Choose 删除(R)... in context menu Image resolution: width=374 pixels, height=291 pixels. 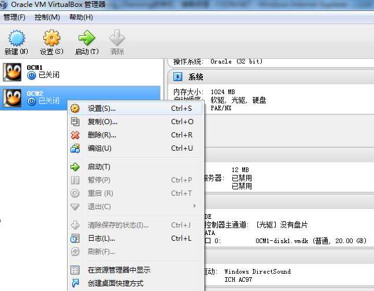click(x=135, y=135)
